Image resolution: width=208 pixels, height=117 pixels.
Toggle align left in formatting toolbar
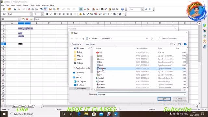60,14
